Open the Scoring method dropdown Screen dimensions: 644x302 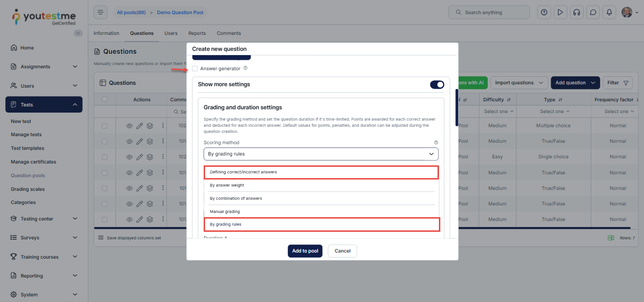(321, 154)
